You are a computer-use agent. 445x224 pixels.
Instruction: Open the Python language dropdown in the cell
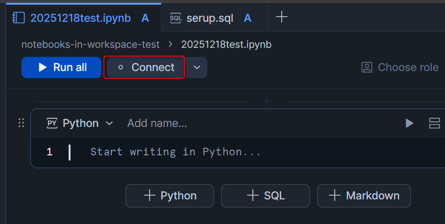[x=80, y=124]
